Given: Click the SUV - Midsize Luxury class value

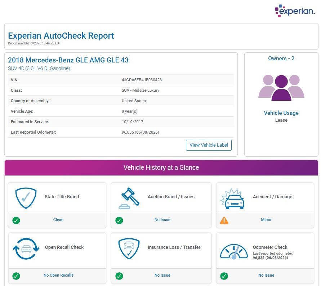Looking at the screenshot, I should pos(141,90).
